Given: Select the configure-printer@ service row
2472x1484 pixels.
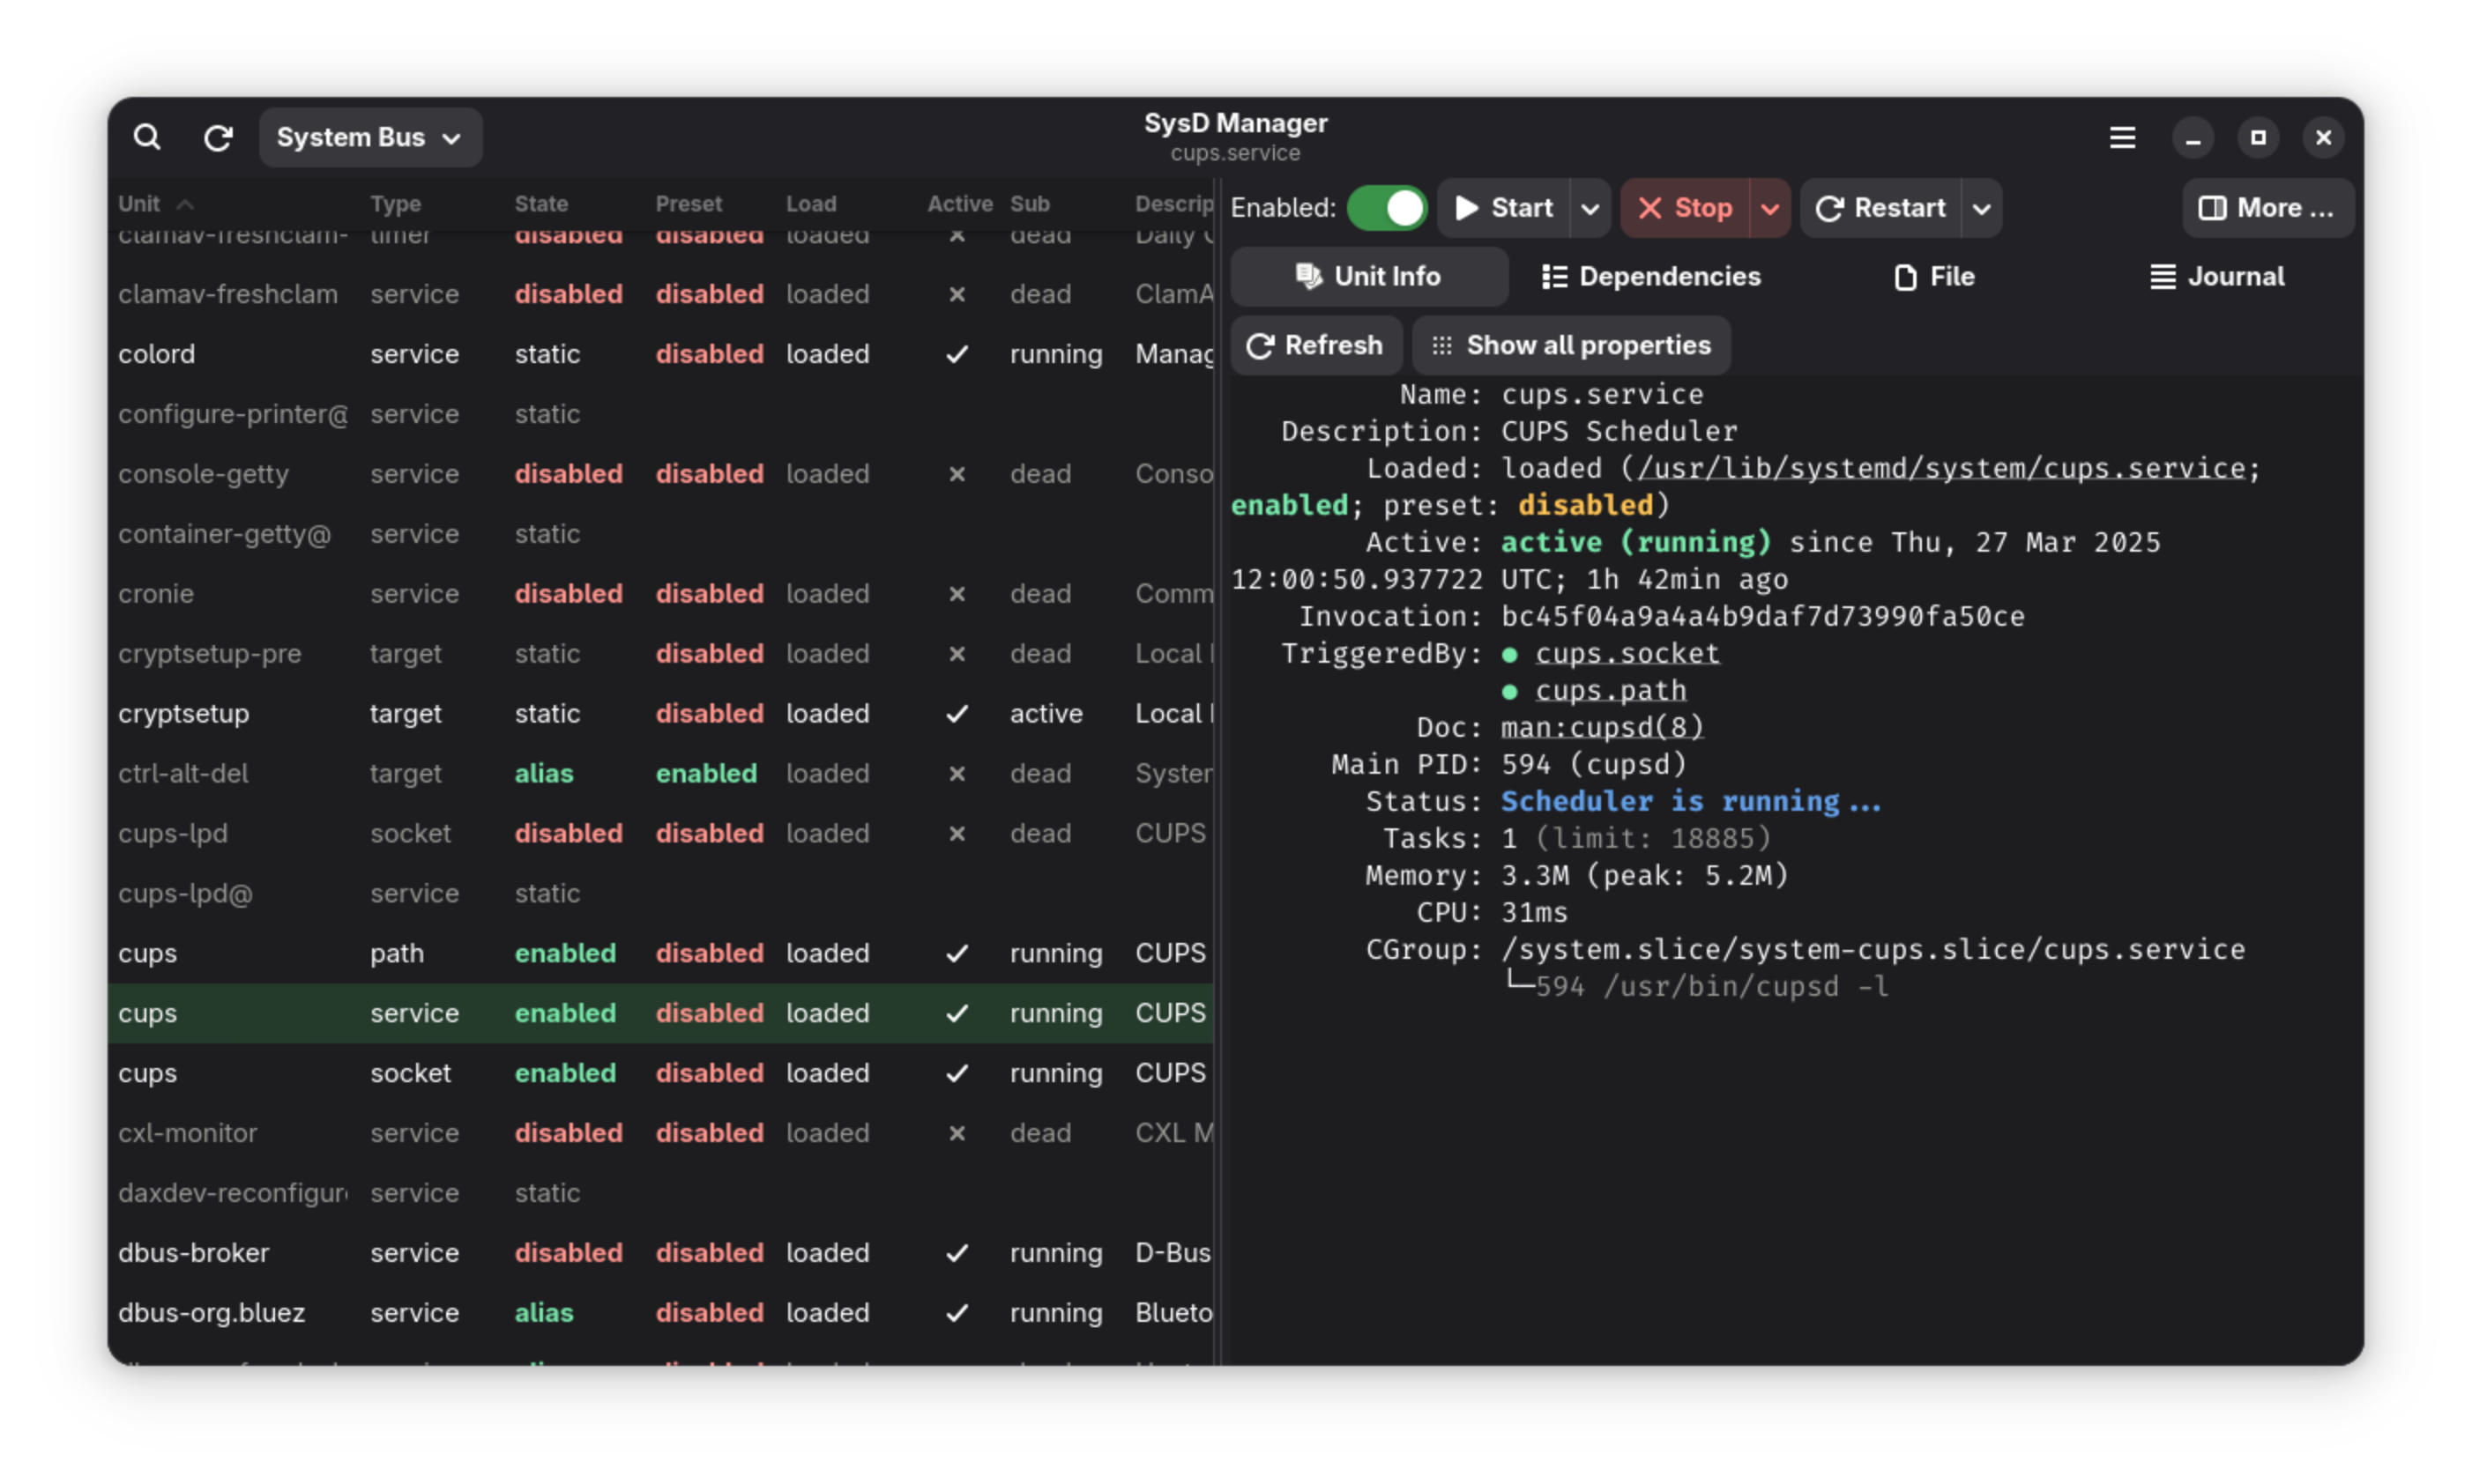Looking at the screenshot, I should [660, 414].
